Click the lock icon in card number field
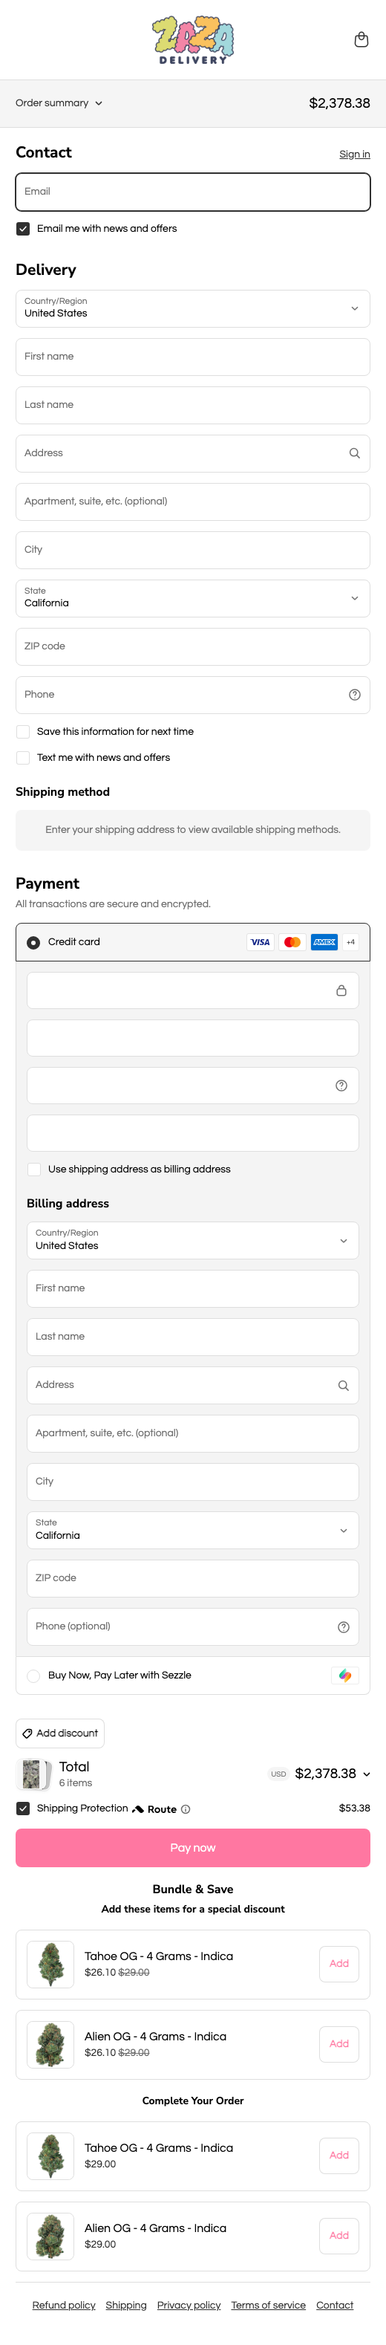This screenshot has width=386, height=2345. [341, 990]
